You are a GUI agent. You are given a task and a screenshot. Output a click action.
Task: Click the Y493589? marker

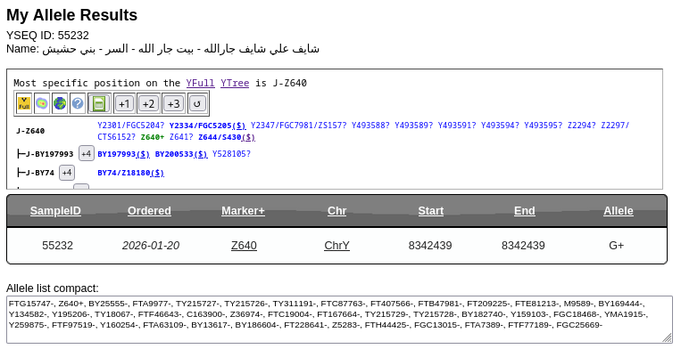coord(413,126)
